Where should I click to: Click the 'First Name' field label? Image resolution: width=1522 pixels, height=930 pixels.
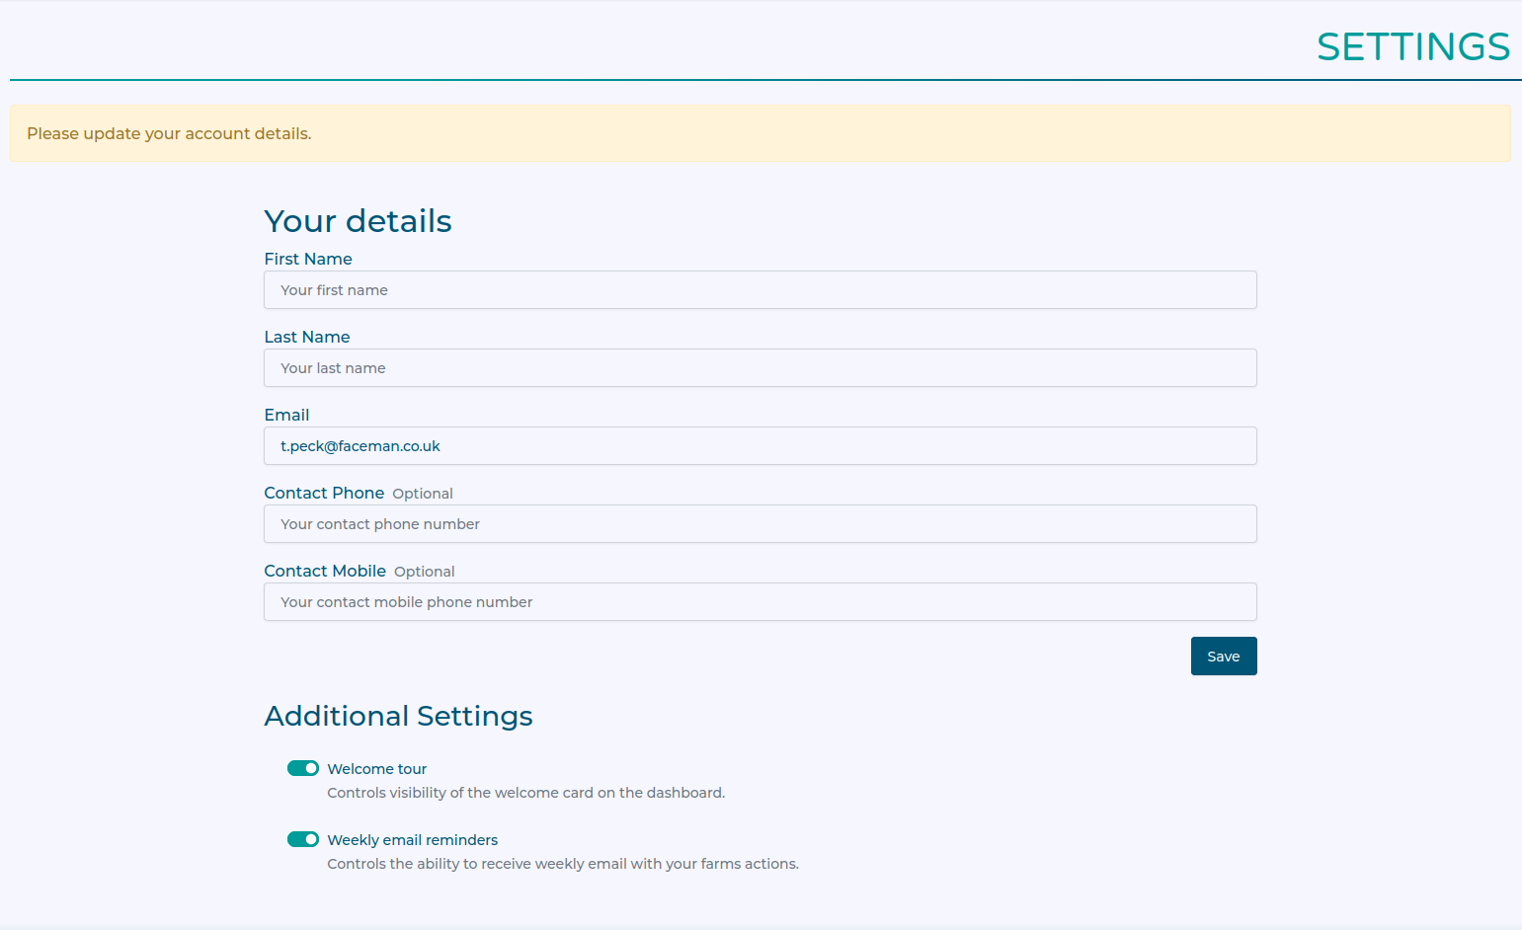click(308, 259)
